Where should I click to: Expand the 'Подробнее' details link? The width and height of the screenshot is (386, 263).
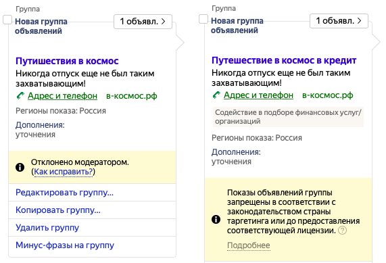click(x=248, y=245)
